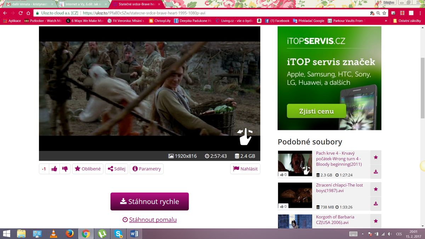
Task: Report the file with Nahlásit flag
Action: click(245, 169)
